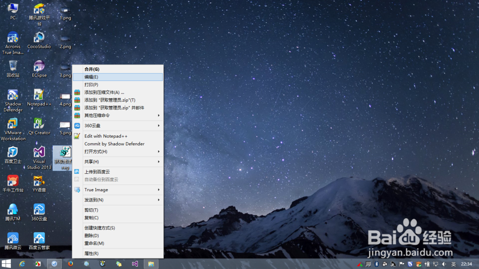Click Commit by Shadow Defender
The height and width of the screenshot is (269, 479).
coord(118,144)
